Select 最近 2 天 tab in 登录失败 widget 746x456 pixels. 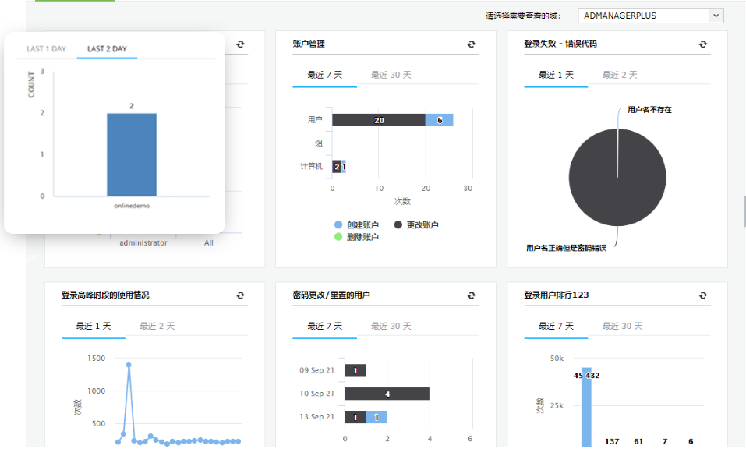click(620, 75)
